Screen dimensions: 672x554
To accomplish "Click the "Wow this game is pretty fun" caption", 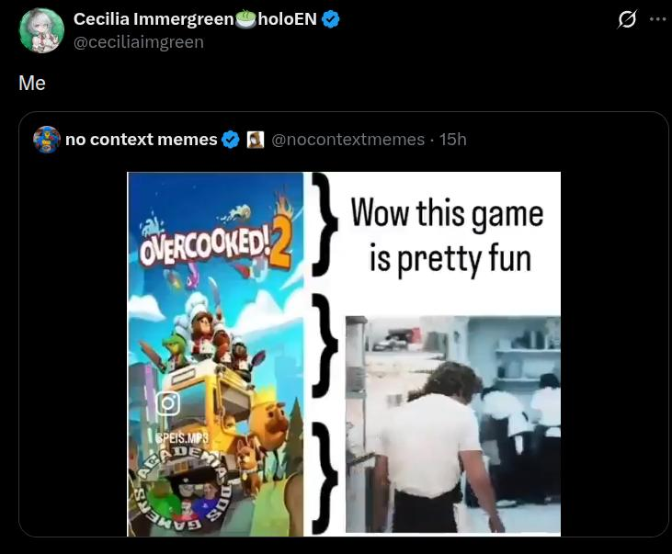I will [448, 236].
